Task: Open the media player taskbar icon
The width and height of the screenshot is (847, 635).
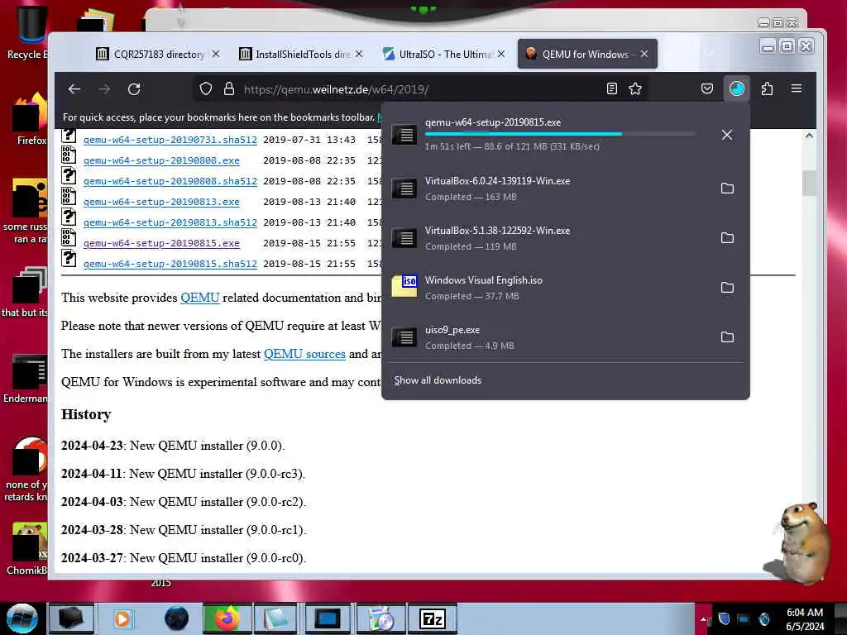Action: pos(122,618)
